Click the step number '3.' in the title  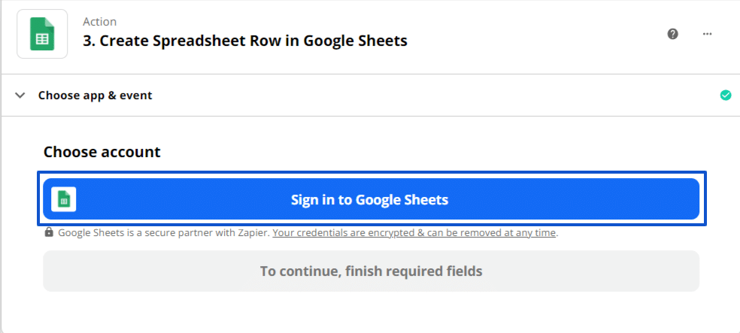pos(89,41)
